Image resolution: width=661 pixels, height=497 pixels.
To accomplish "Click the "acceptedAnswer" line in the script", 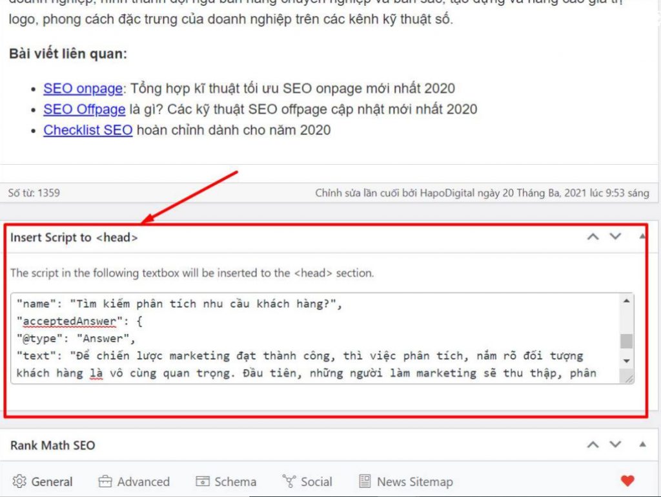I will pyautogui.click(x=79, y=321).
